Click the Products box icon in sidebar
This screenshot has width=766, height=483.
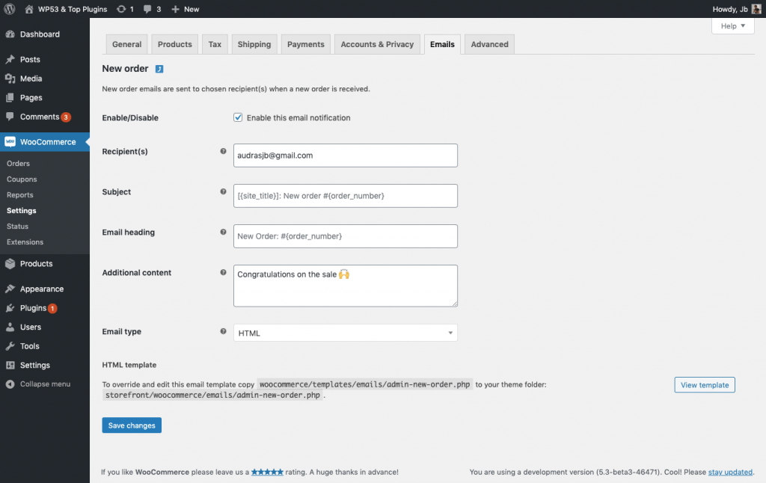click(x=10, y=264)
